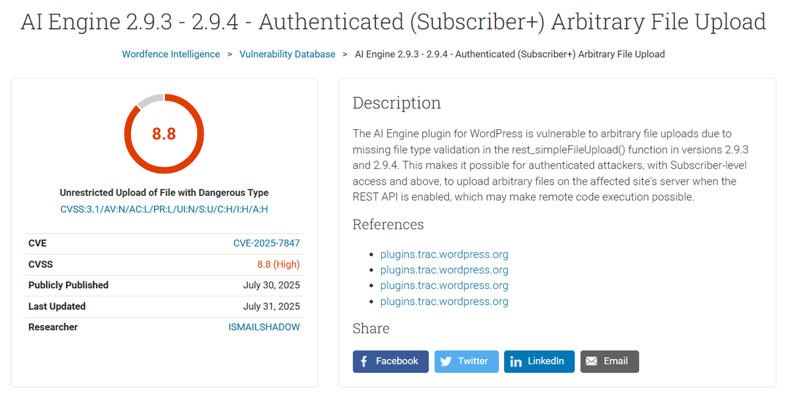Click the Facebook logo icon in the share button
The width and height of the screenshot is (788, 401).
pos(364,362)
